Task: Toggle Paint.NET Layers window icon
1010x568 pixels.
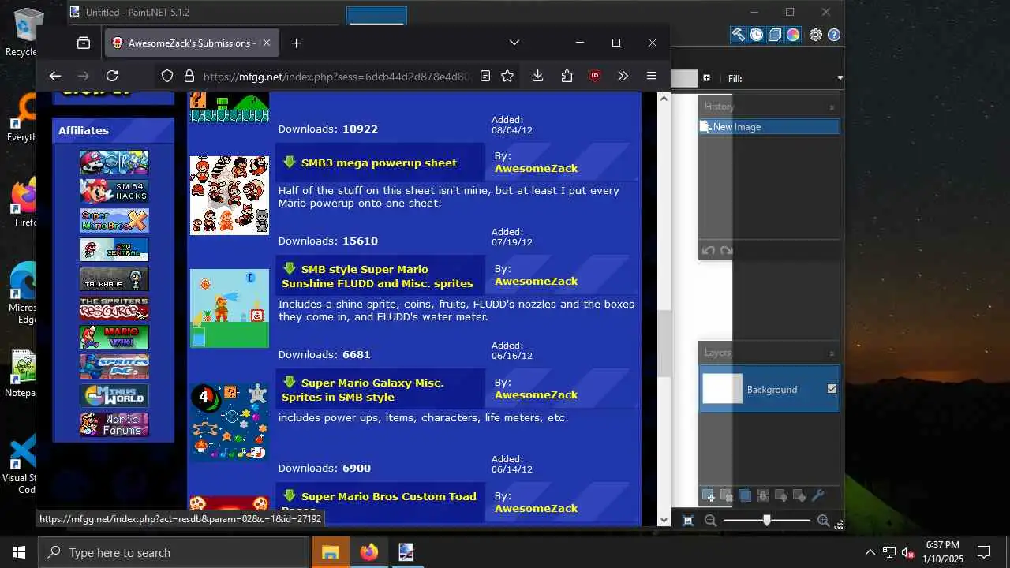Action: point(775,35)
